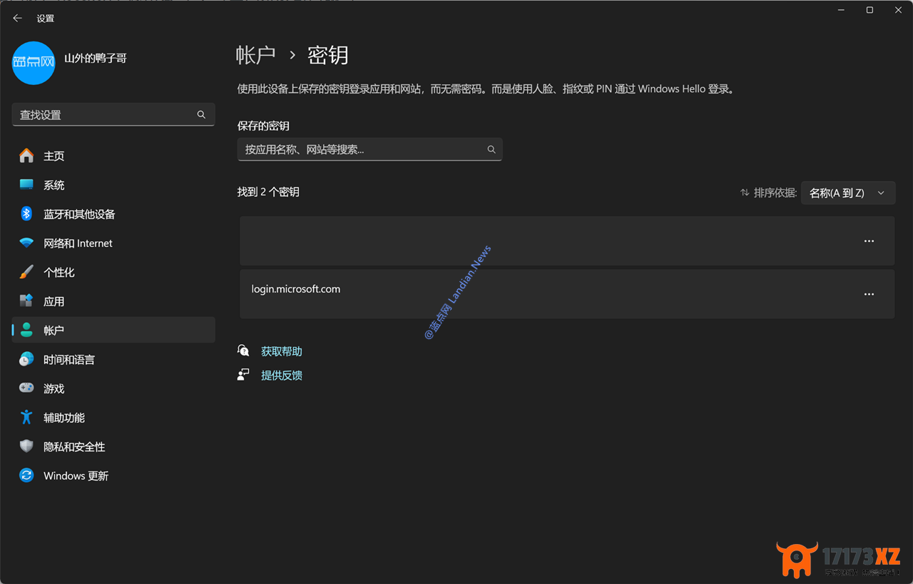Image resolution: width=913 pixels, height=584 pixels.
Task: Maximize the 设置 window
Action: [x=869, y=10]
